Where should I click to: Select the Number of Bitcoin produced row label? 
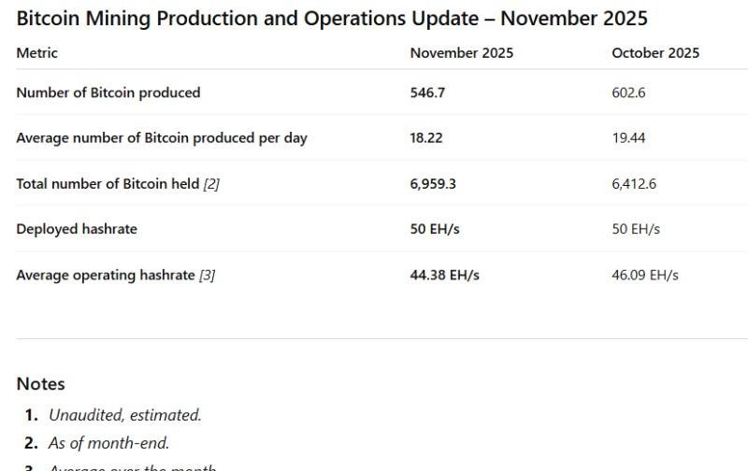point(108,93)
